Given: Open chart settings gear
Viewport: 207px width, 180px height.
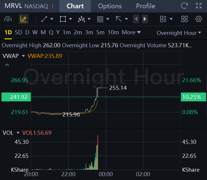Looking at the screenshot, I should [199, 19].
